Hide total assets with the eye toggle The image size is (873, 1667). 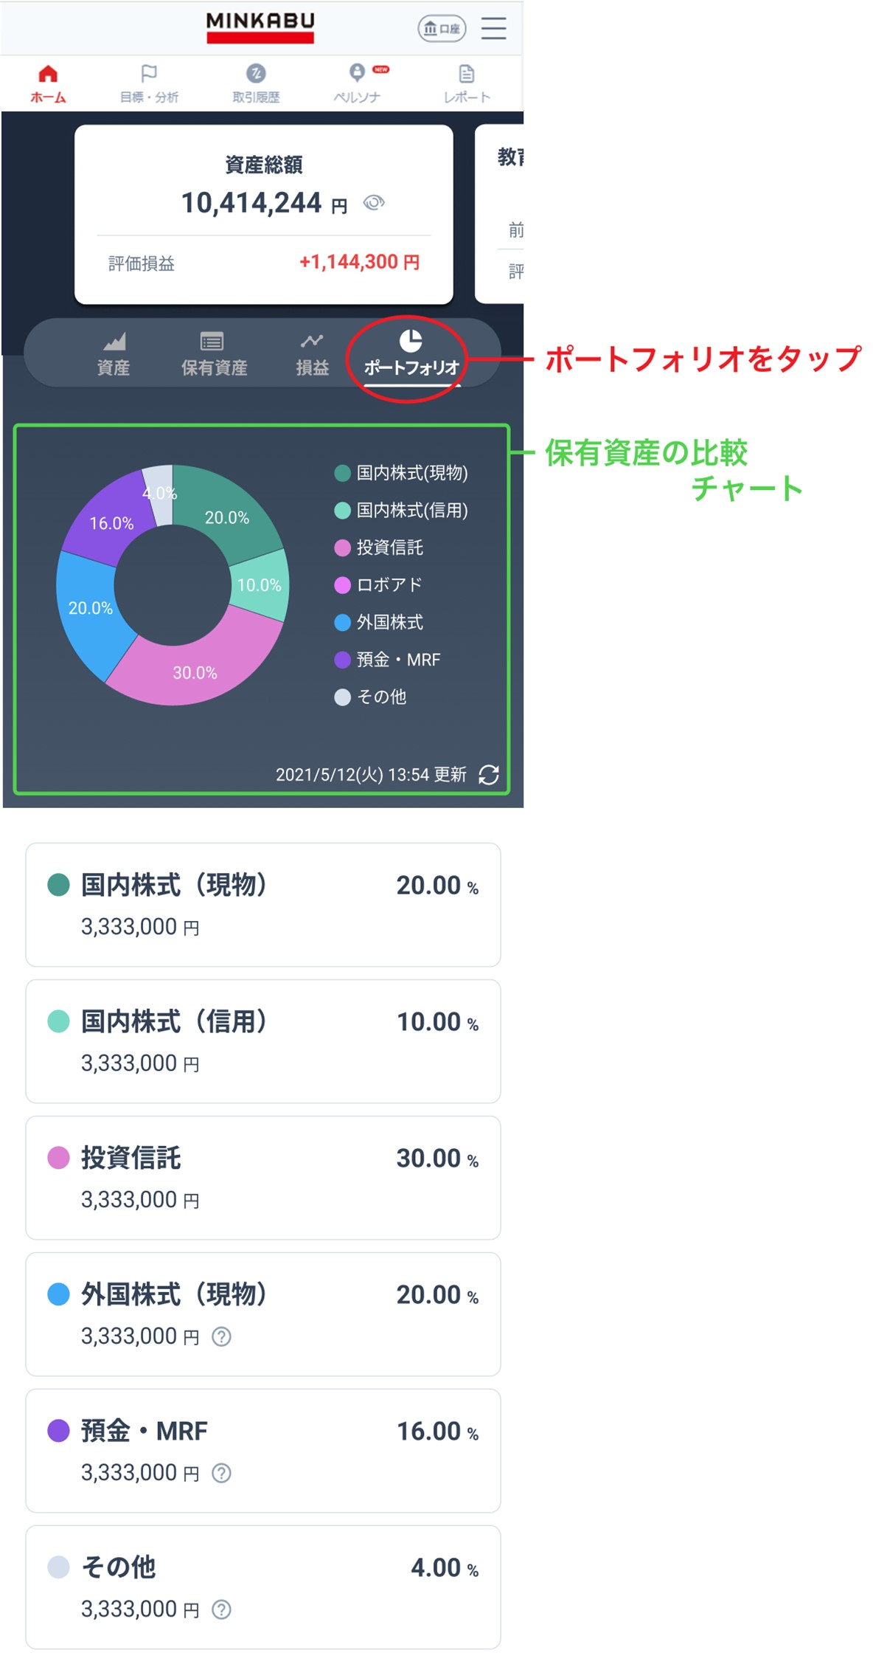pos(375,201)
